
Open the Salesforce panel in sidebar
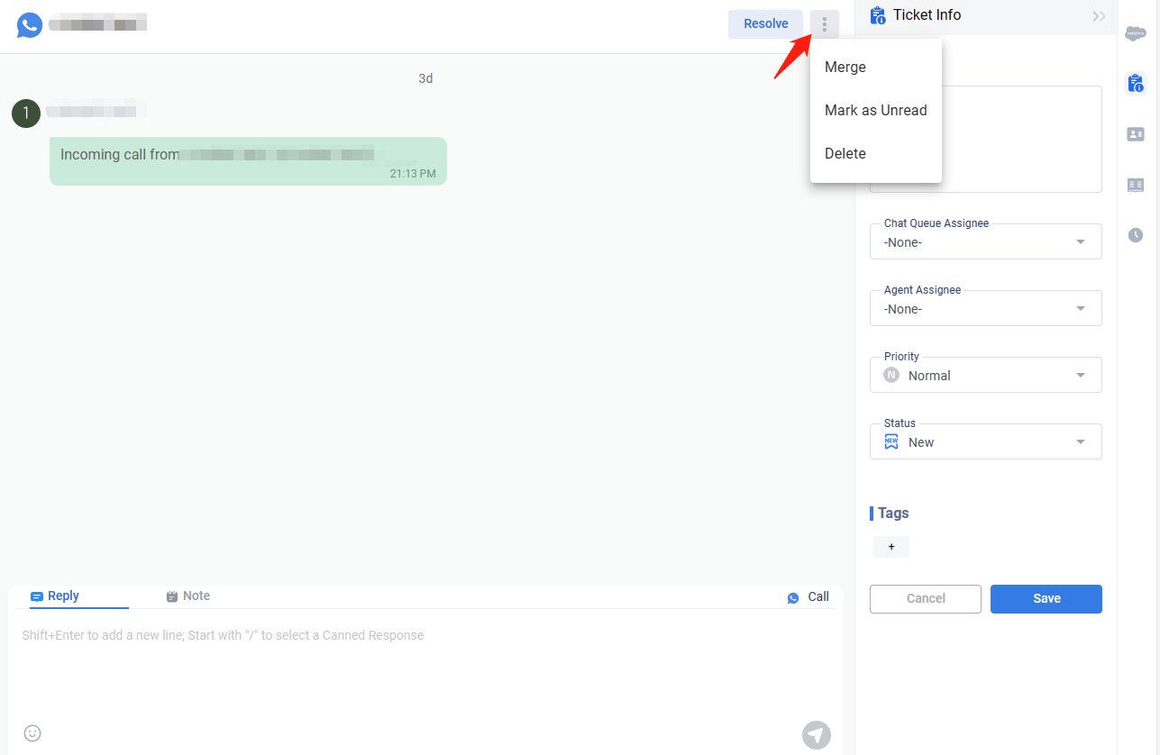[1136, 34]
